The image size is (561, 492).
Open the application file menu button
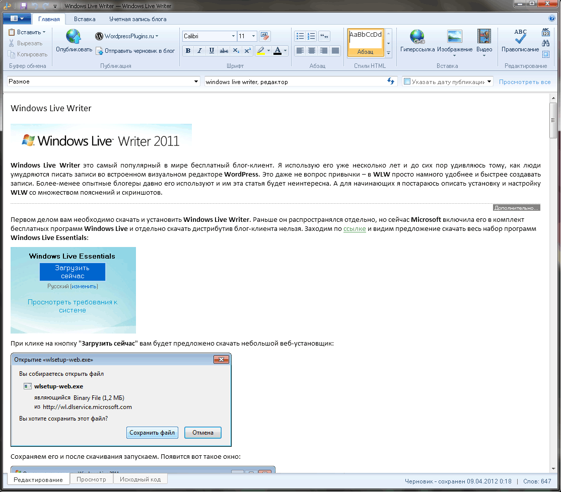(x=17, y=19)
